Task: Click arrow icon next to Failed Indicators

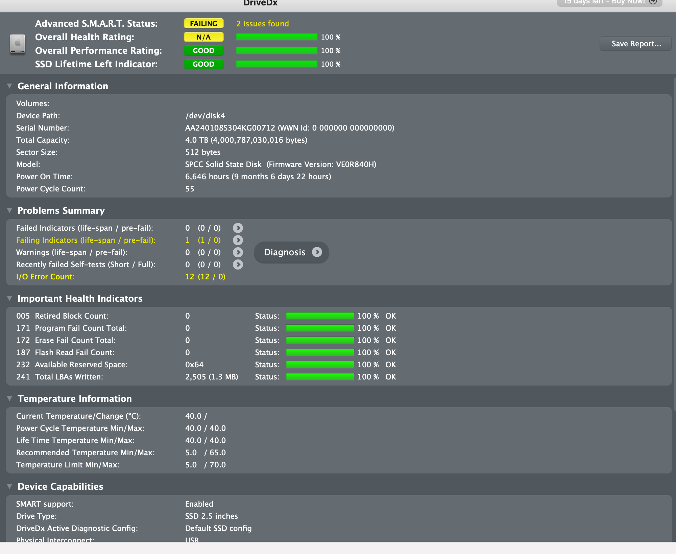Action: click(x=238, y=228)
